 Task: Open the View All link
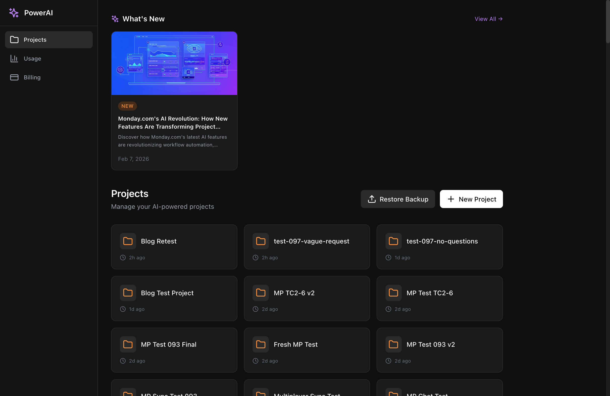488,19
